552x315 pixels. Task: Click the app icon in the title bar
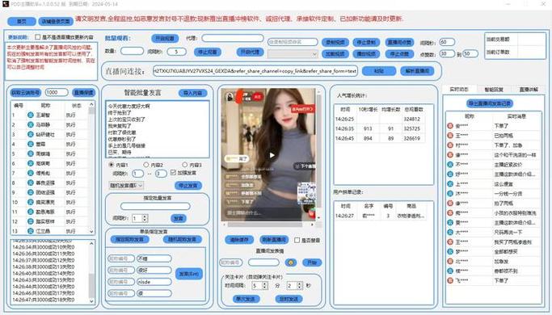pos(5,4)
